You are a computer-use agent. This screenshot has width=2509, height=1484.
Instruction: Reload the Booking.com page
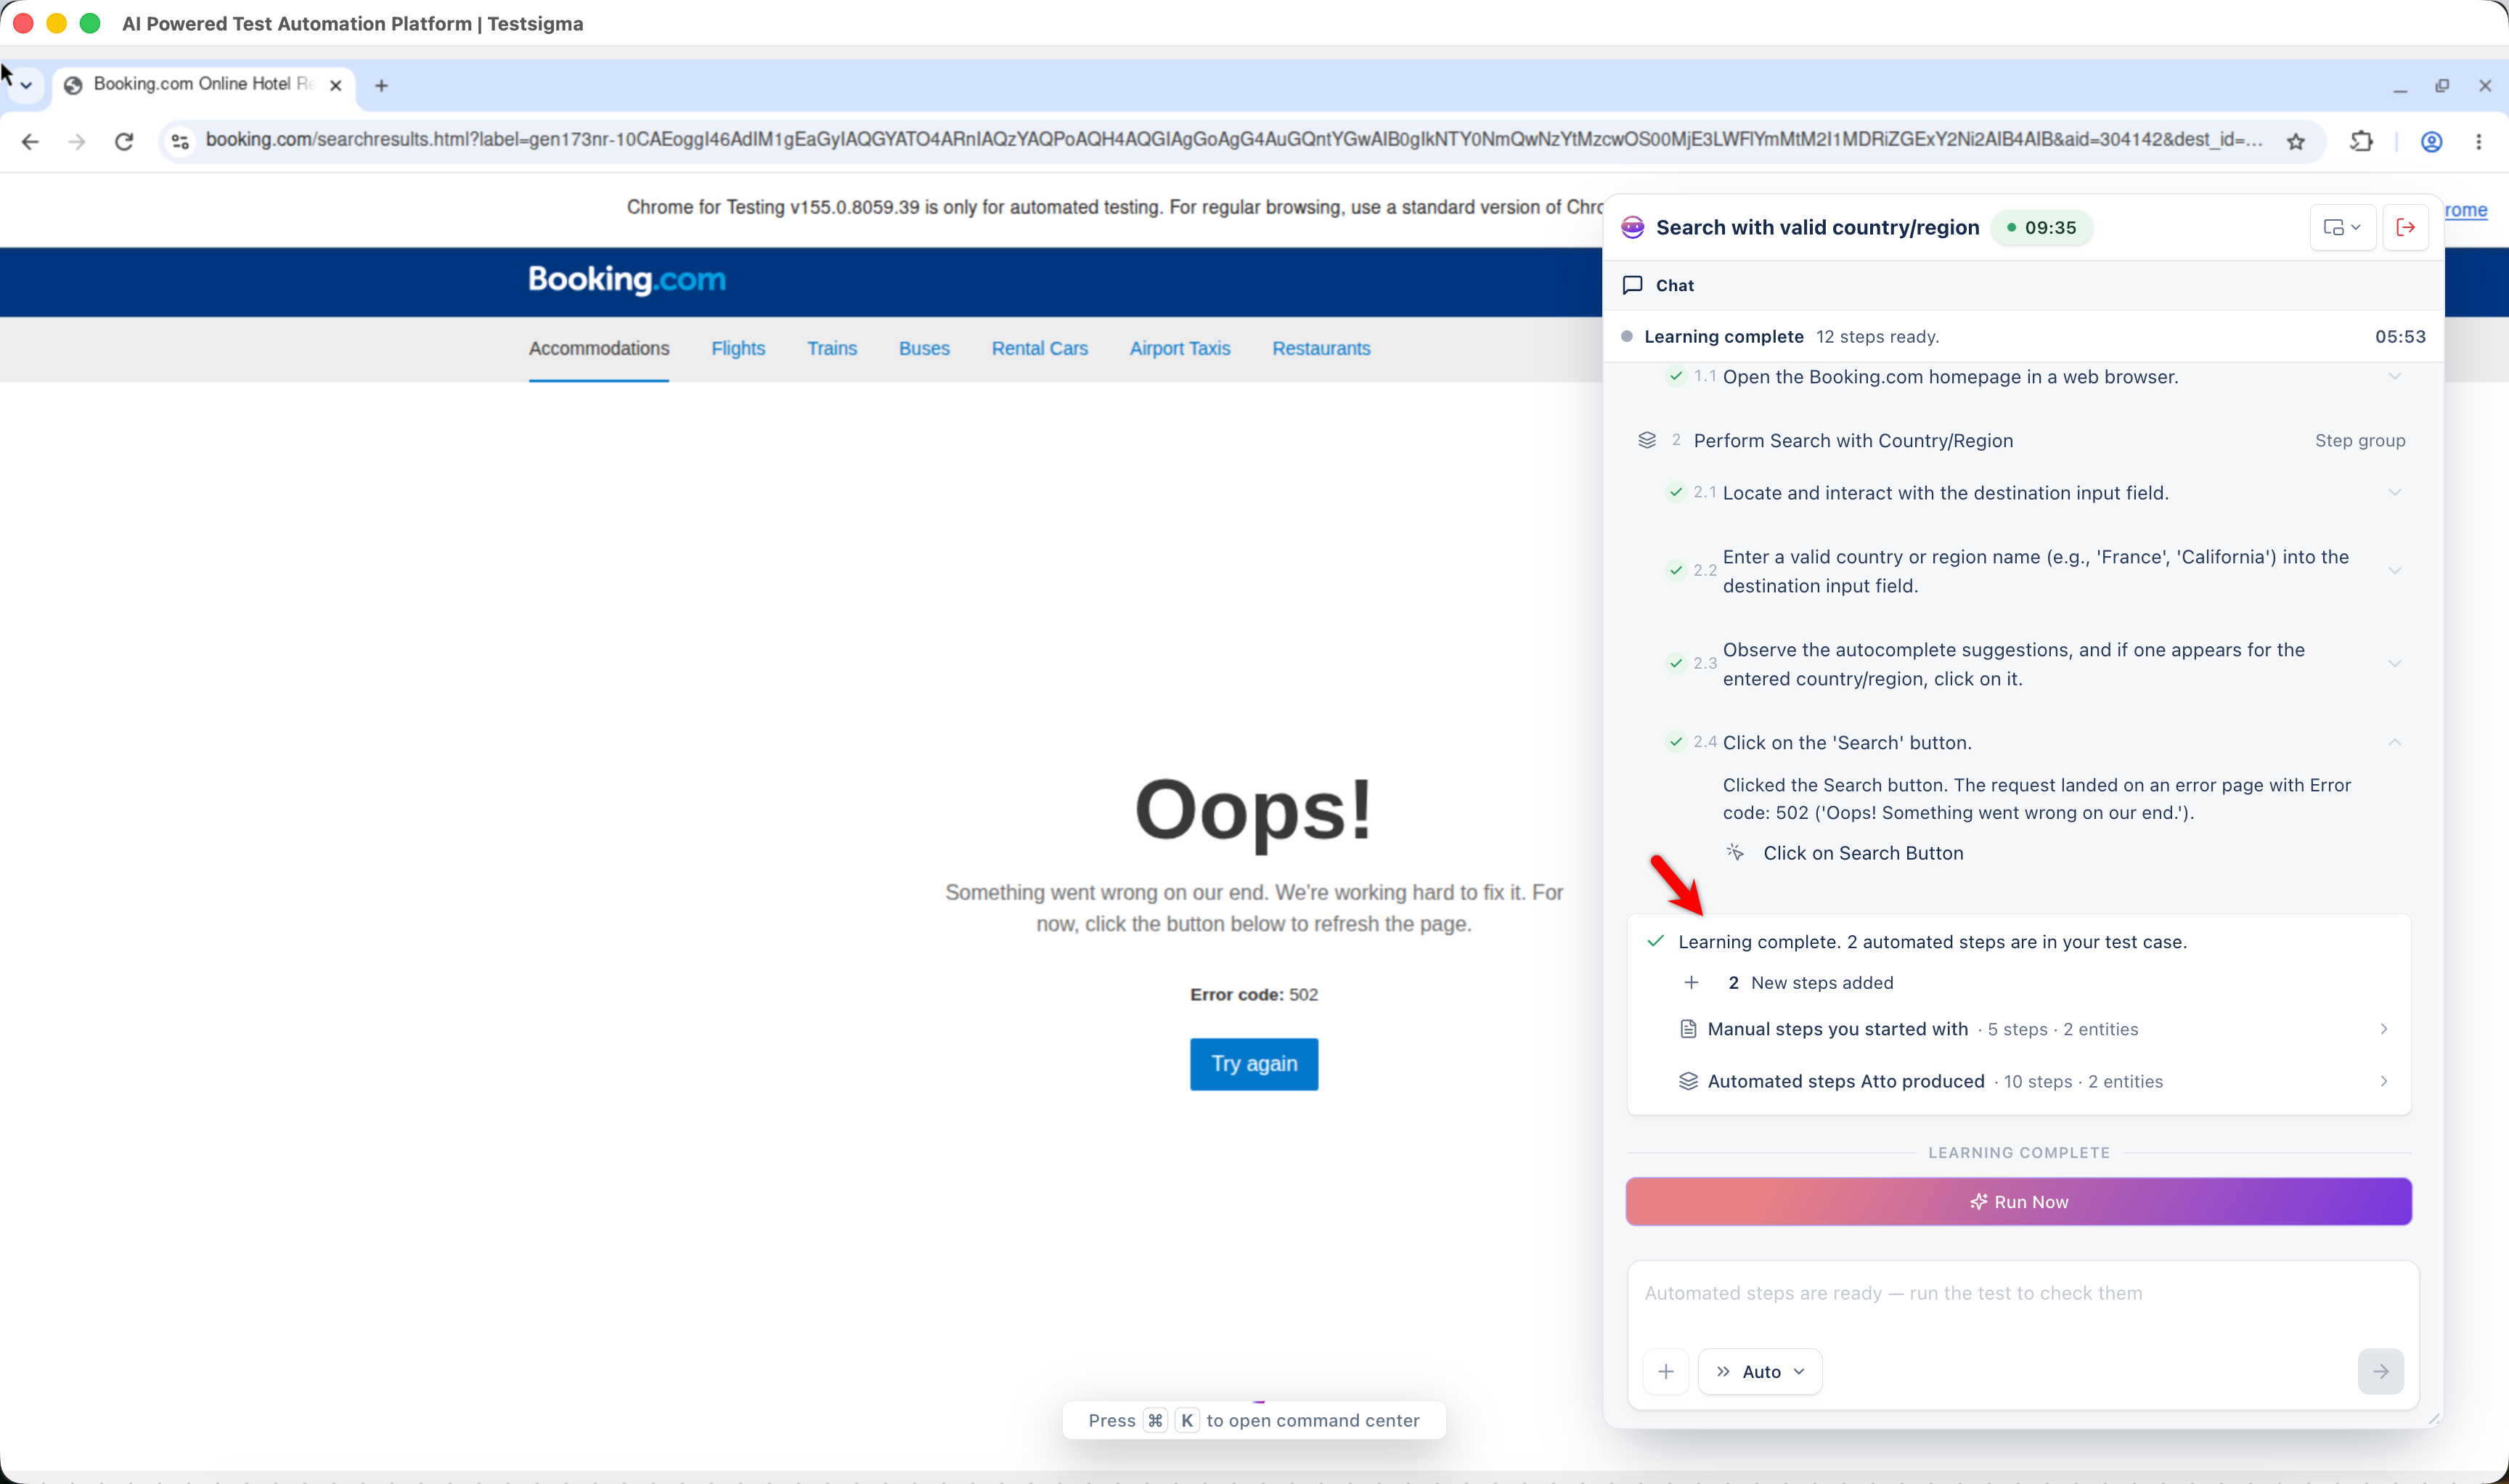pos(124,141)
